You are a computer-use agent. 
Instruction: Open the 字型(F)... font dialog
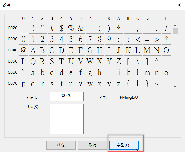click(124, 145)
